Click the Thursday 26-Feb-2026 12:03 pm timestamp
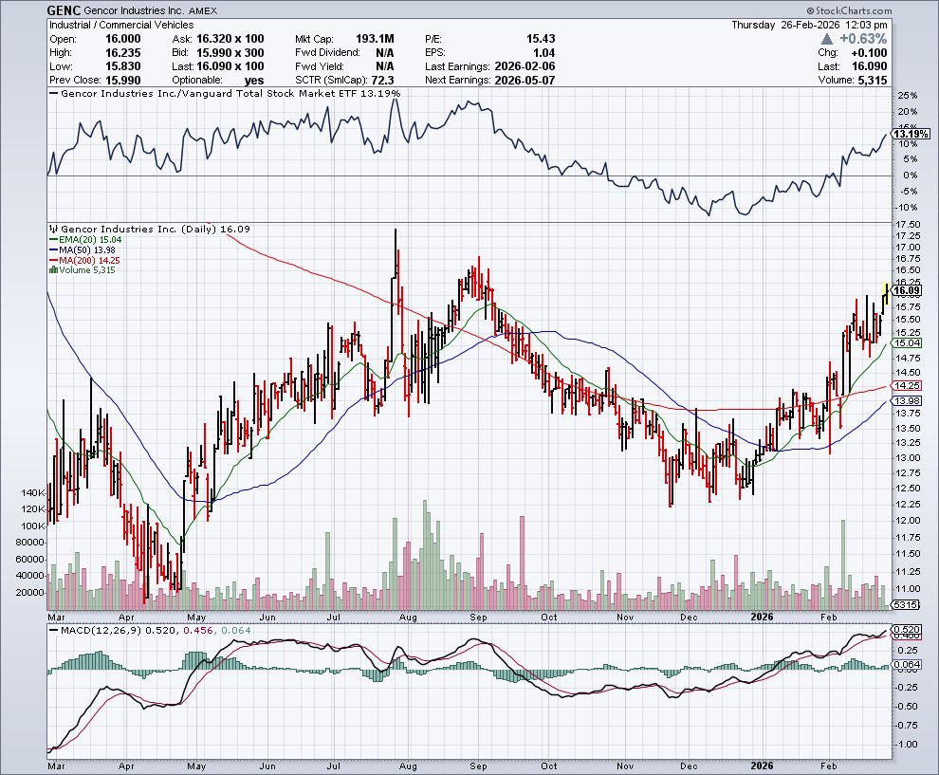The image size is (939, 775). coord(809,25)
